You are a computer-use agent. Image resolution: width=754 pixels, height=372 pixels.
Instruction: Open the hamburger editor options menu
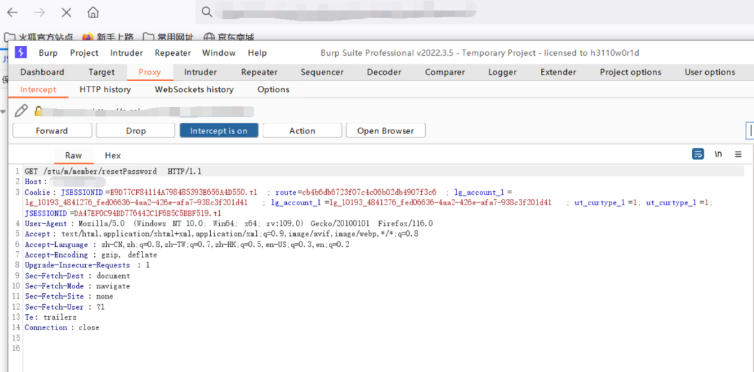pos(738,154)
